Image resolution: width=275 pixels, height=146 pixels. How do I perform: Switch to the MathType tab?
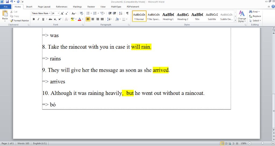click(116, 7)
